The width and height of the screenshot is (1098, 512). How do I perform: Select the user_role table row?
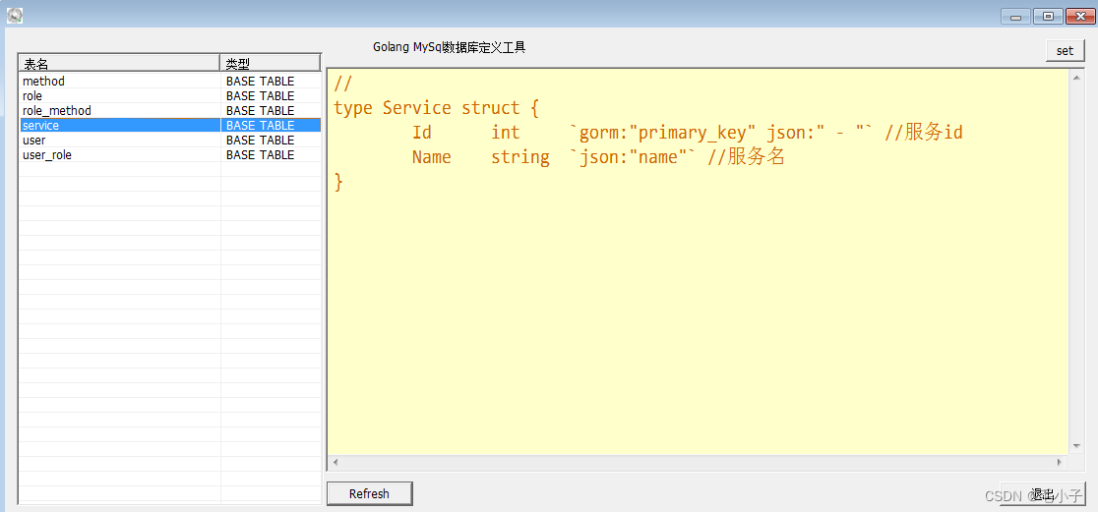pos(169,154)
